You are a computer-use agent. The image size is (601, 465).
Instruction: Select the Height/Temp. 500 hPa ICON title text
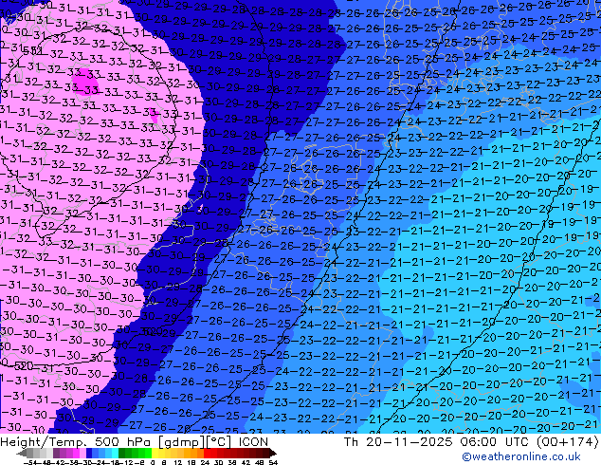(135, 442)
